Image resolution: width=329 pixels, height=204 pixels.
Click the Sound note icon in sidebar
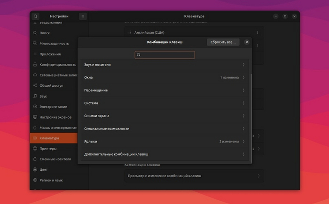[35, 96]
